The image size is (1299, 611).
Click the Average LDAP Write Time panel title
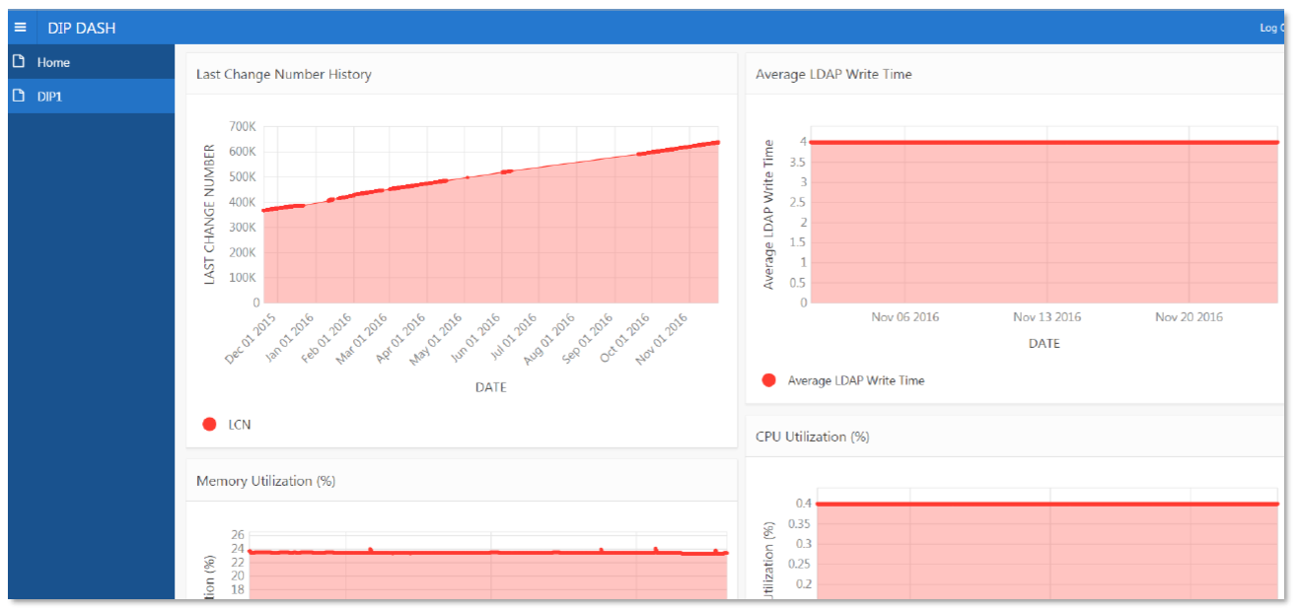pos(833,74)
